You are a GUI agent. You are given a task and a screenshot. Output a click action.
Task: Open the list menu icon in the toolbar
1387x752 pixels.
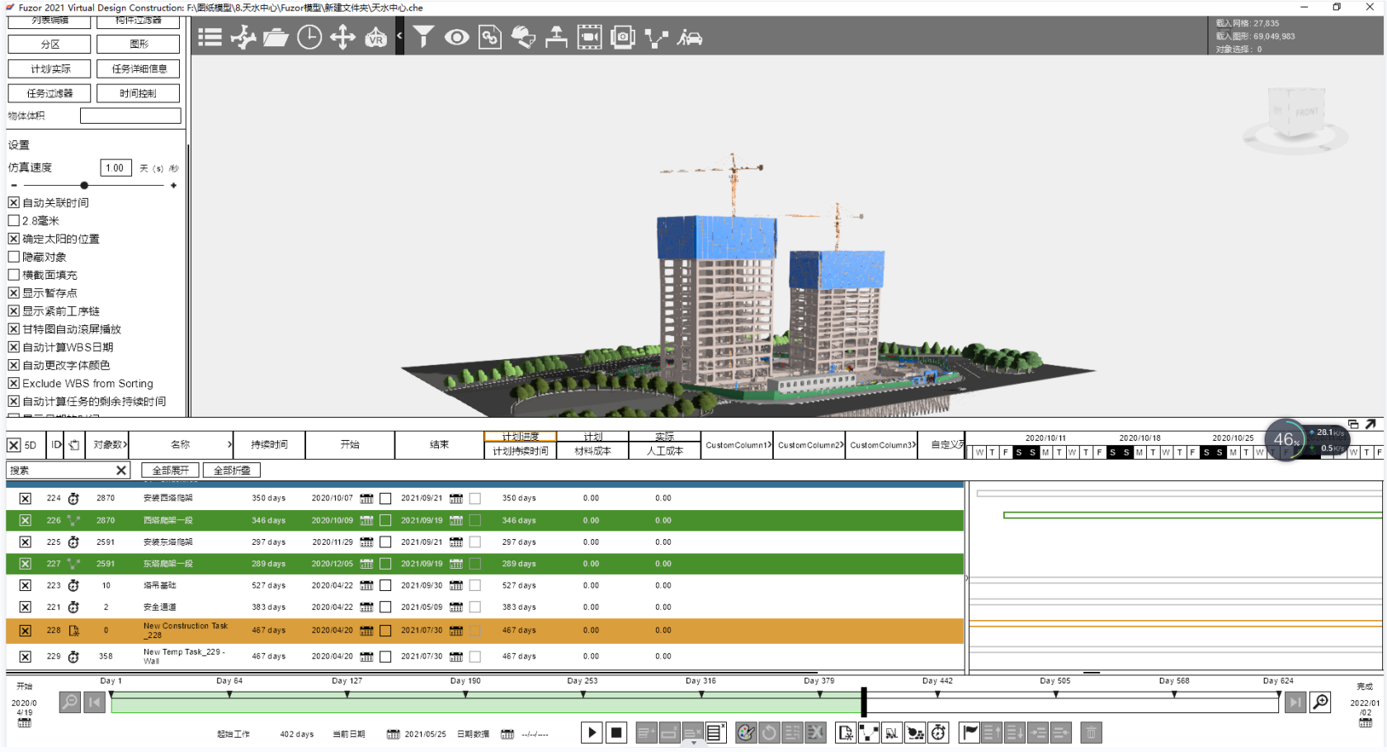click(210, 37)
